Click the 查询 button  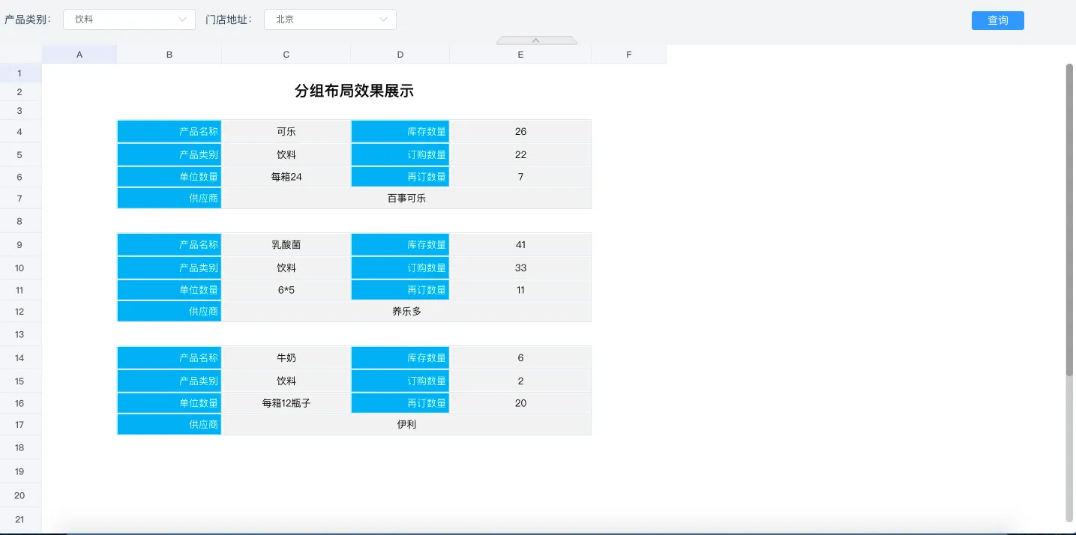pos(997,20)
